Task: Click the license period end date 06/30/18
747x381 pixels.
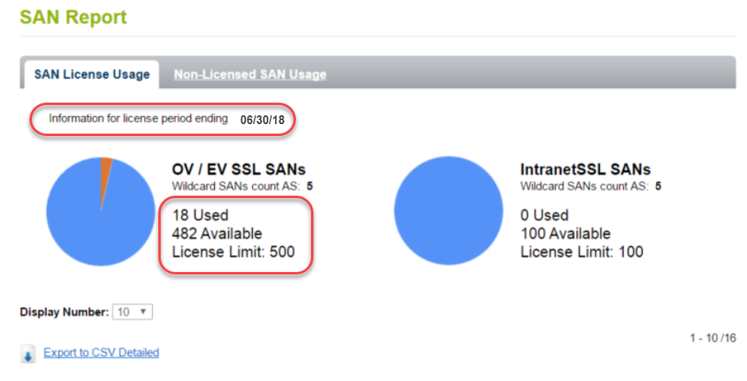Action: 263,119
